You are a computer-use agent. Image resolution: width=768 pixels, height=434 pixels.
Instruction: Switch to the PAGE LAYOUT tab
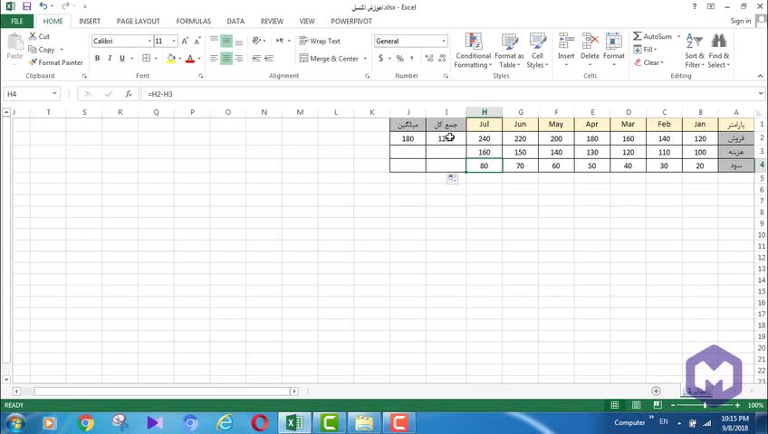[x=139, y=21]
